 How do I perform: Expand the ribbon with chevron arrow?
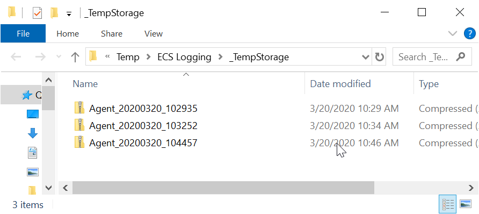pos(453,34)
